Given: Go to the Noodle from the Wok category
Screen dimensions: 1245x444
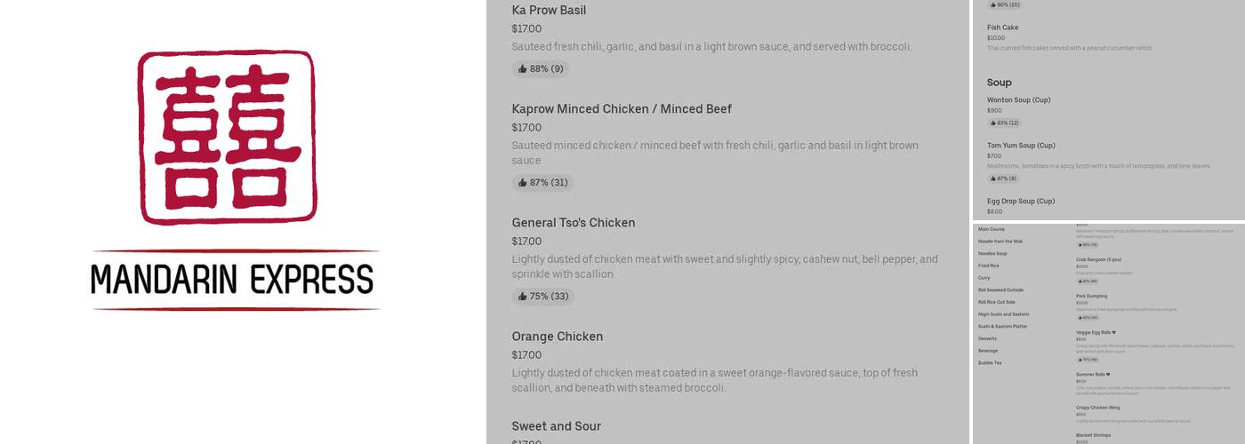Looking at the screenshot, I should pos(1000,242).
